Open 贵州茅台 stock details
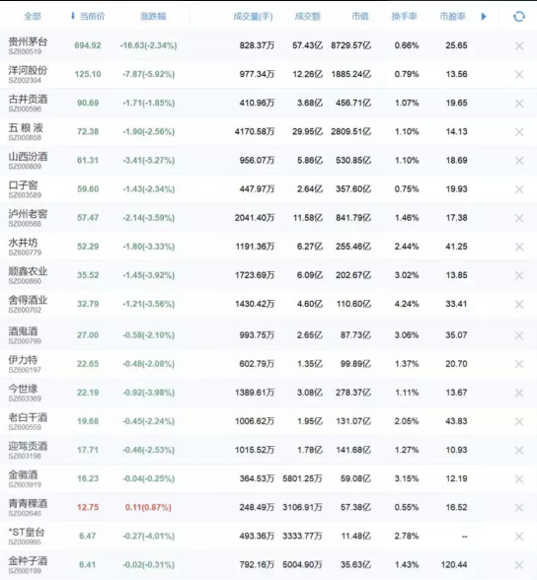The width and height of the screenshot is (537, 580). (x=28, y=45)
